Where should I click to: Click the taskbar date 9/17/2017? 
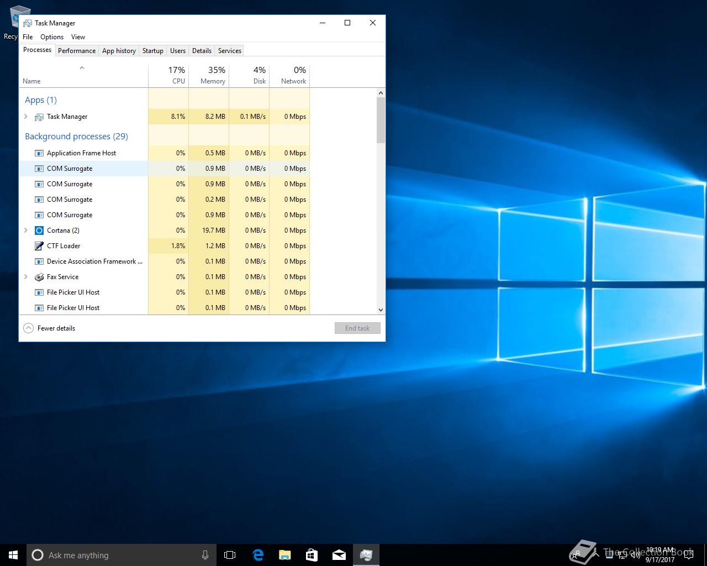point(660,559)
